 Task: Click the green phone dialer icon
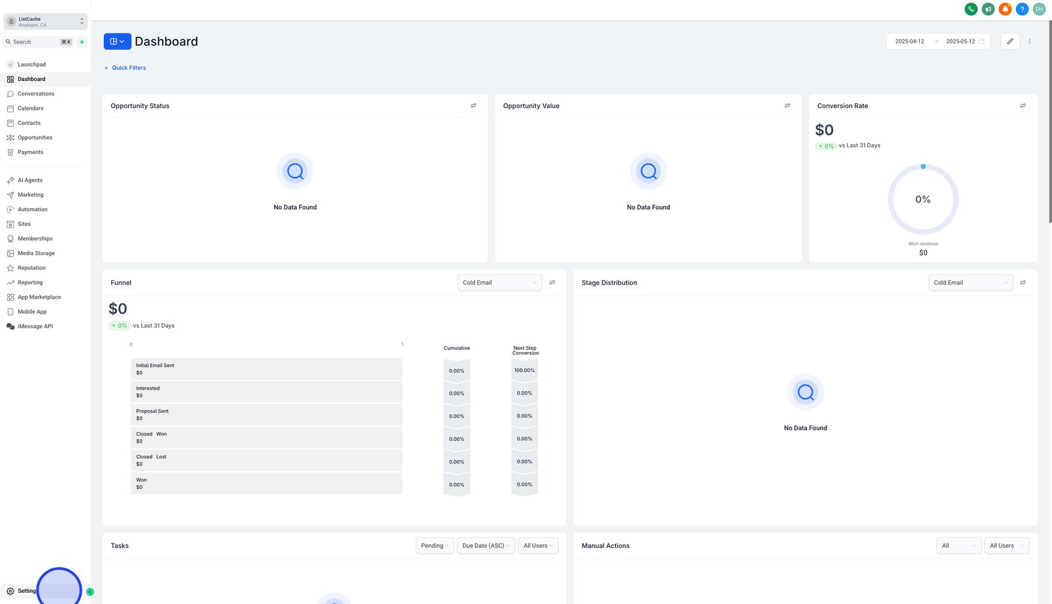pyautogui.click(x=970, y=9)
